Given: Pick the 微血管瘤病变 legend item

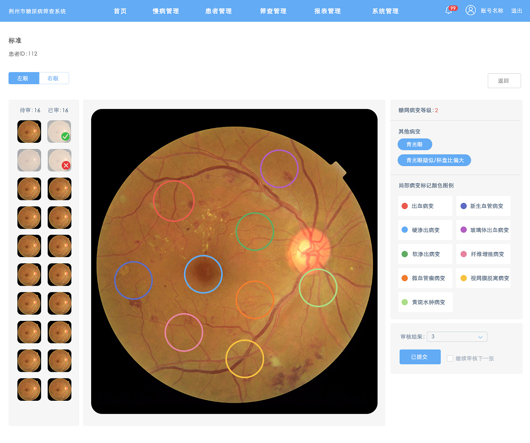Looking at the screenshot, I should [x=425, y=278].
